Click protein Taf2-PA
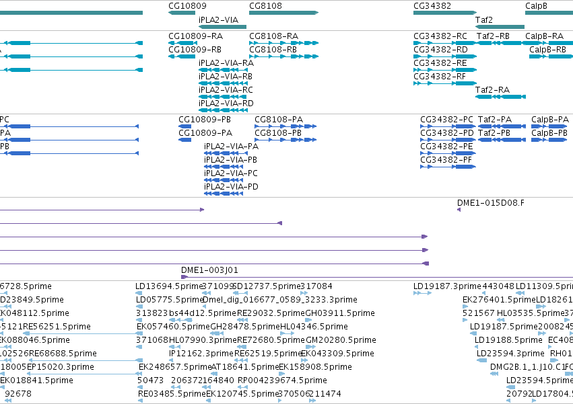This screenshot has width=573, height=404. click(495, 120)
